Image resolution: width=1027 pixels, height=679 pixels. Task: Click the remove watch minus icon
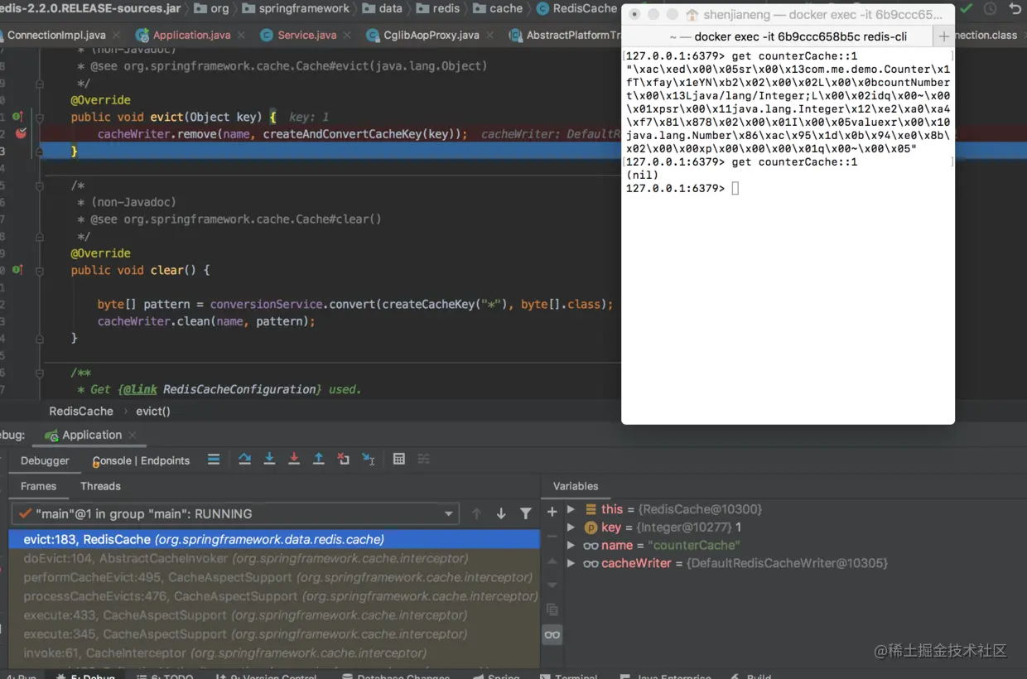[x=552, y=537]
